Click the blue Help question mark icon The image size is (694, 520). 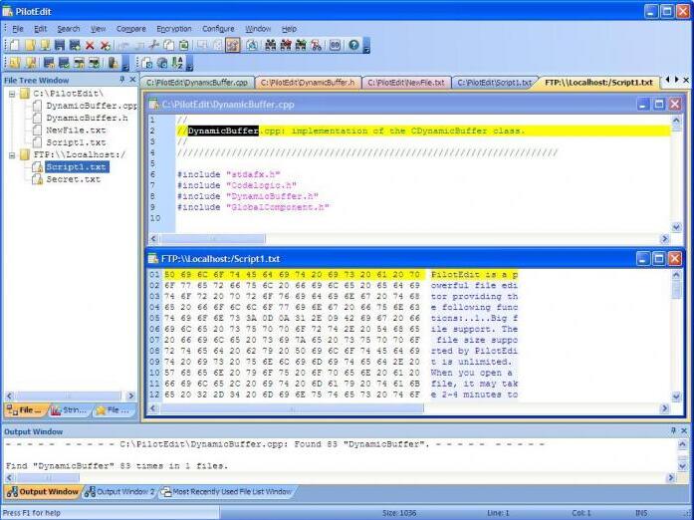coord(353,45)
